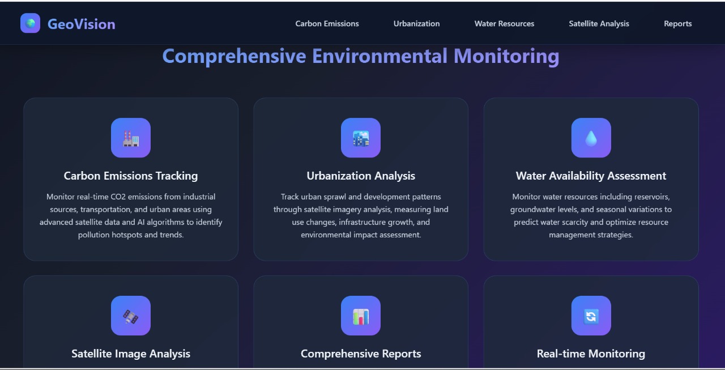The image size is (725, 370).
Task: Select Satellite Analysis in top navigation
Action: click(x=599, y=24)
